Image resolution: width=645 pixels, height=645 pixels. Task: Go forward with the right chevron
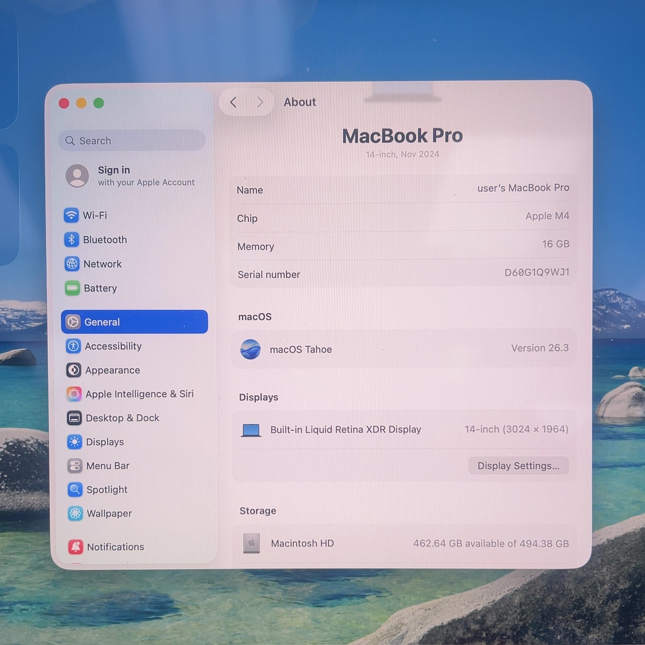coord(260,103)
